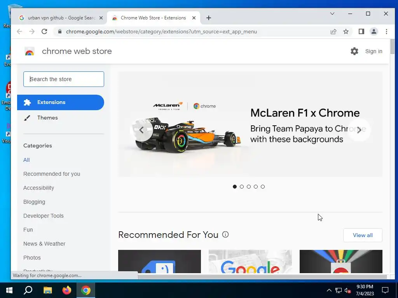The height and width of the screenshot is (298, 398).
Task: Open the Chrome profile avatar icon
Action: tap(374, 32)
